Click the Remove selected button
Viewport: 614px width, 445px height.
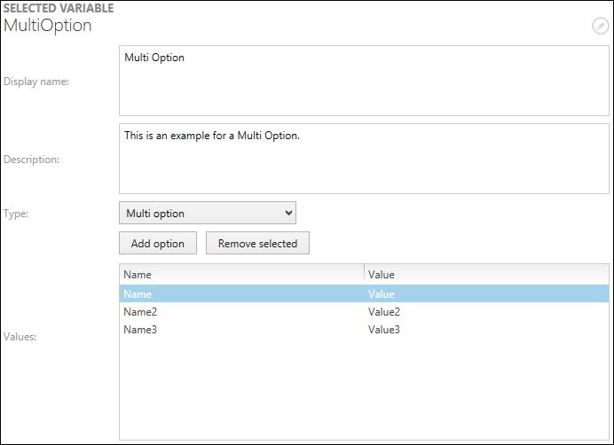tap(257, 243)
